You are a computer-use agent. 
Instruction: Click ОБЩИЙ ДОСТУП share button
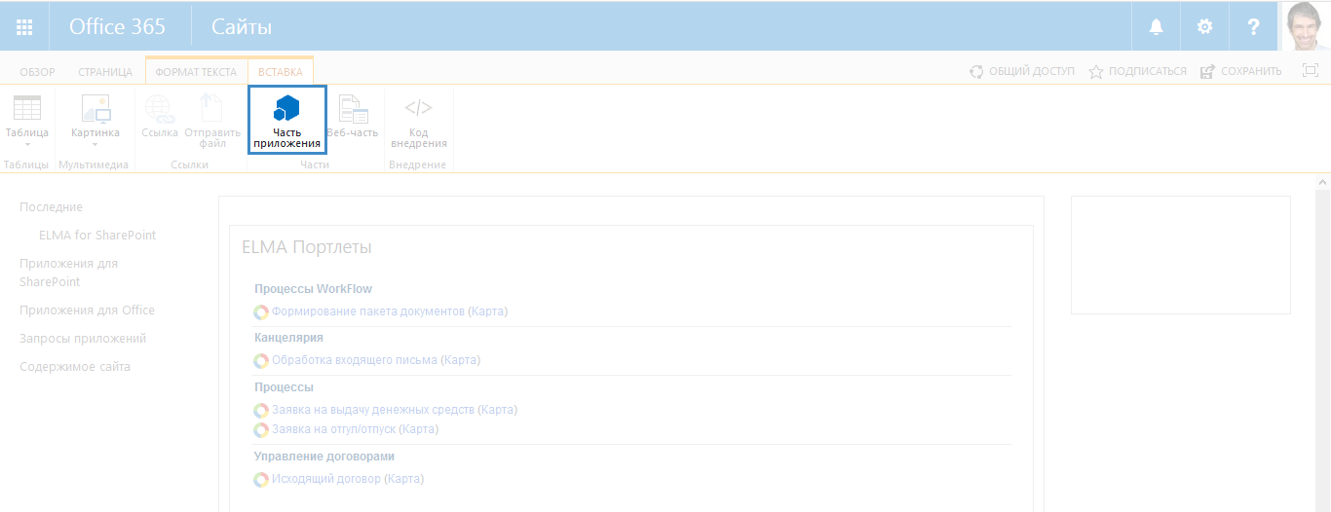coord(1022,71)
